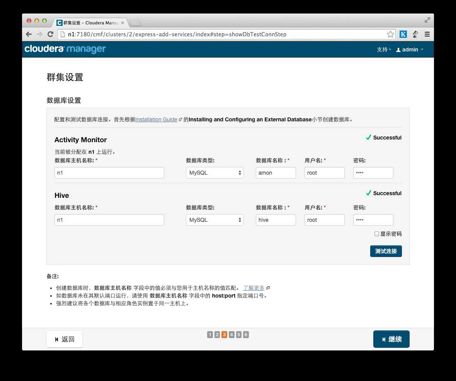Jump to wizard step 2
This screenshot has width=456, height=381.
click(x=217, y=335)
